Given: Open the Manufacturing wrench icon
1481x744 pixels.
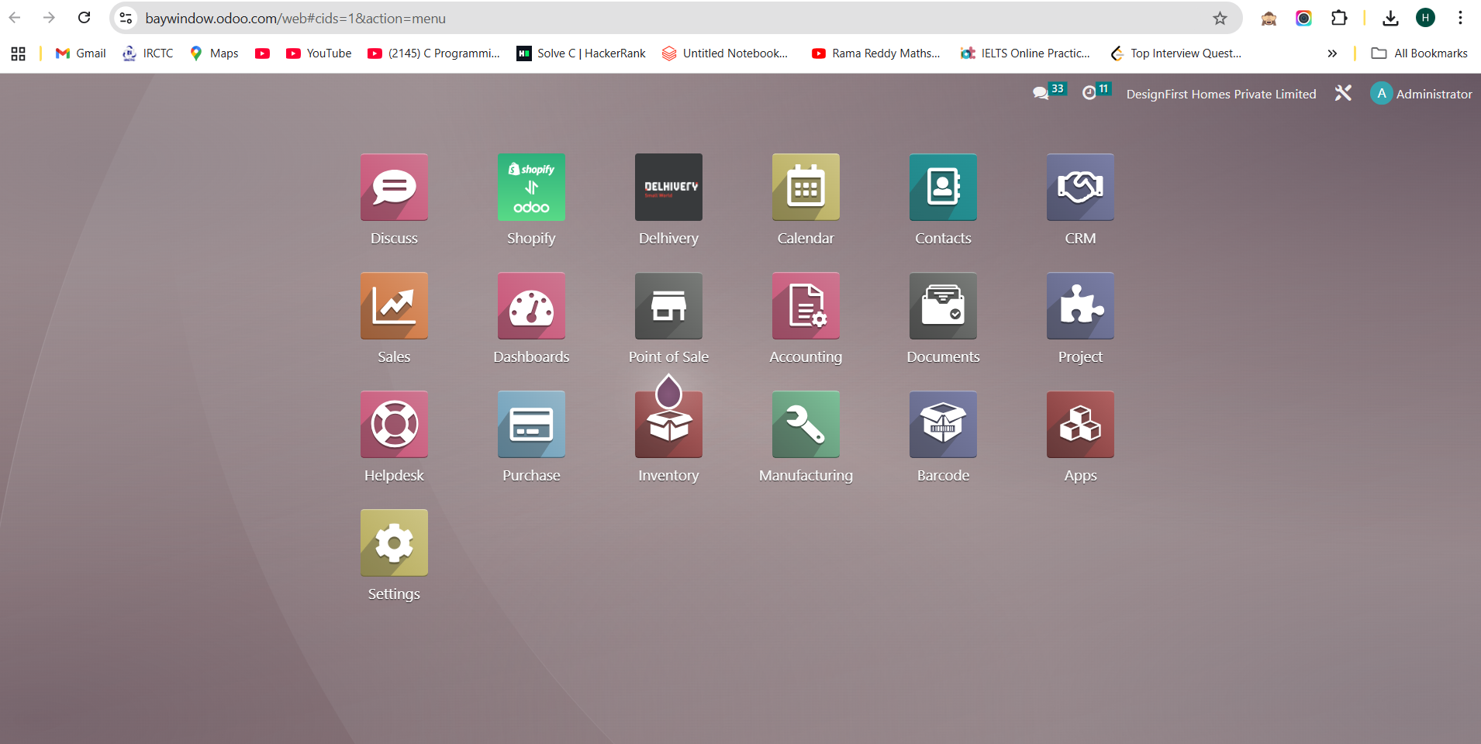Looking at the screenshot, I should coord(806,425).
